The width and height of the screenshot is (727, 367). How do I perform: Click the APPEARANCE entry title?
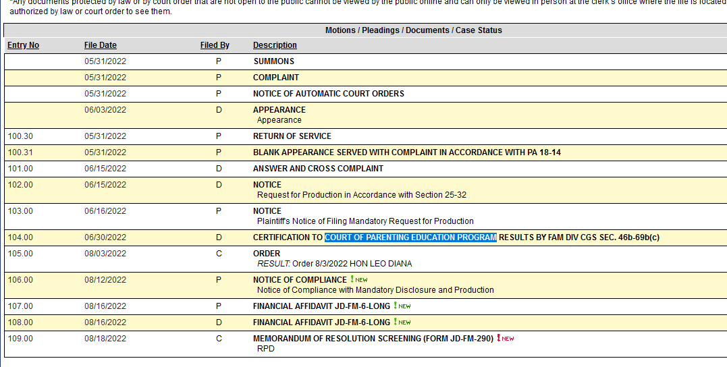point(279,110)
